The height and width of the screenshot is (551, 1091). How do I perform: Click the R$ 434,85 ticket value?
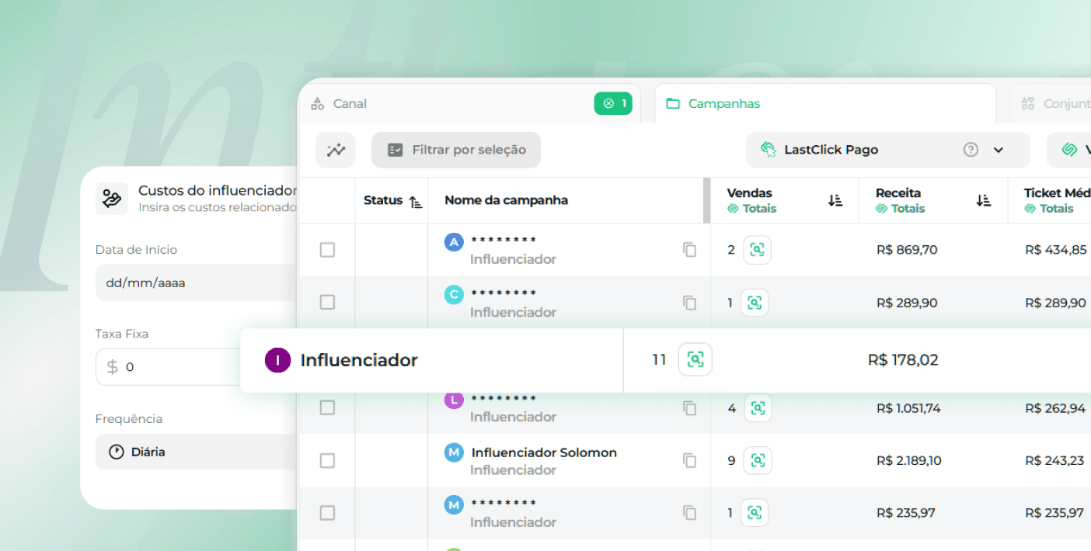[1055, 250]
